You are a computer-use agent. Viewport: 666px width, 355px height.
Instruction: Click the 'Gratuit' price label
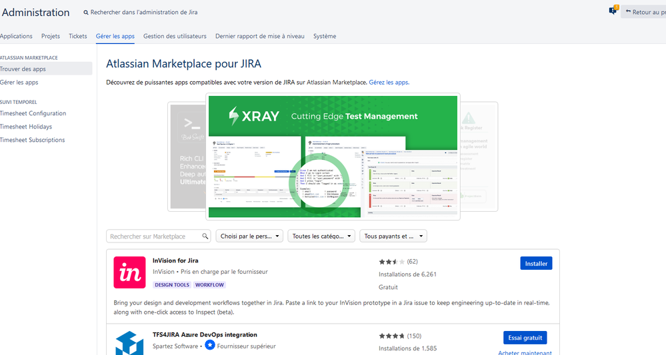tap(388, 287)
